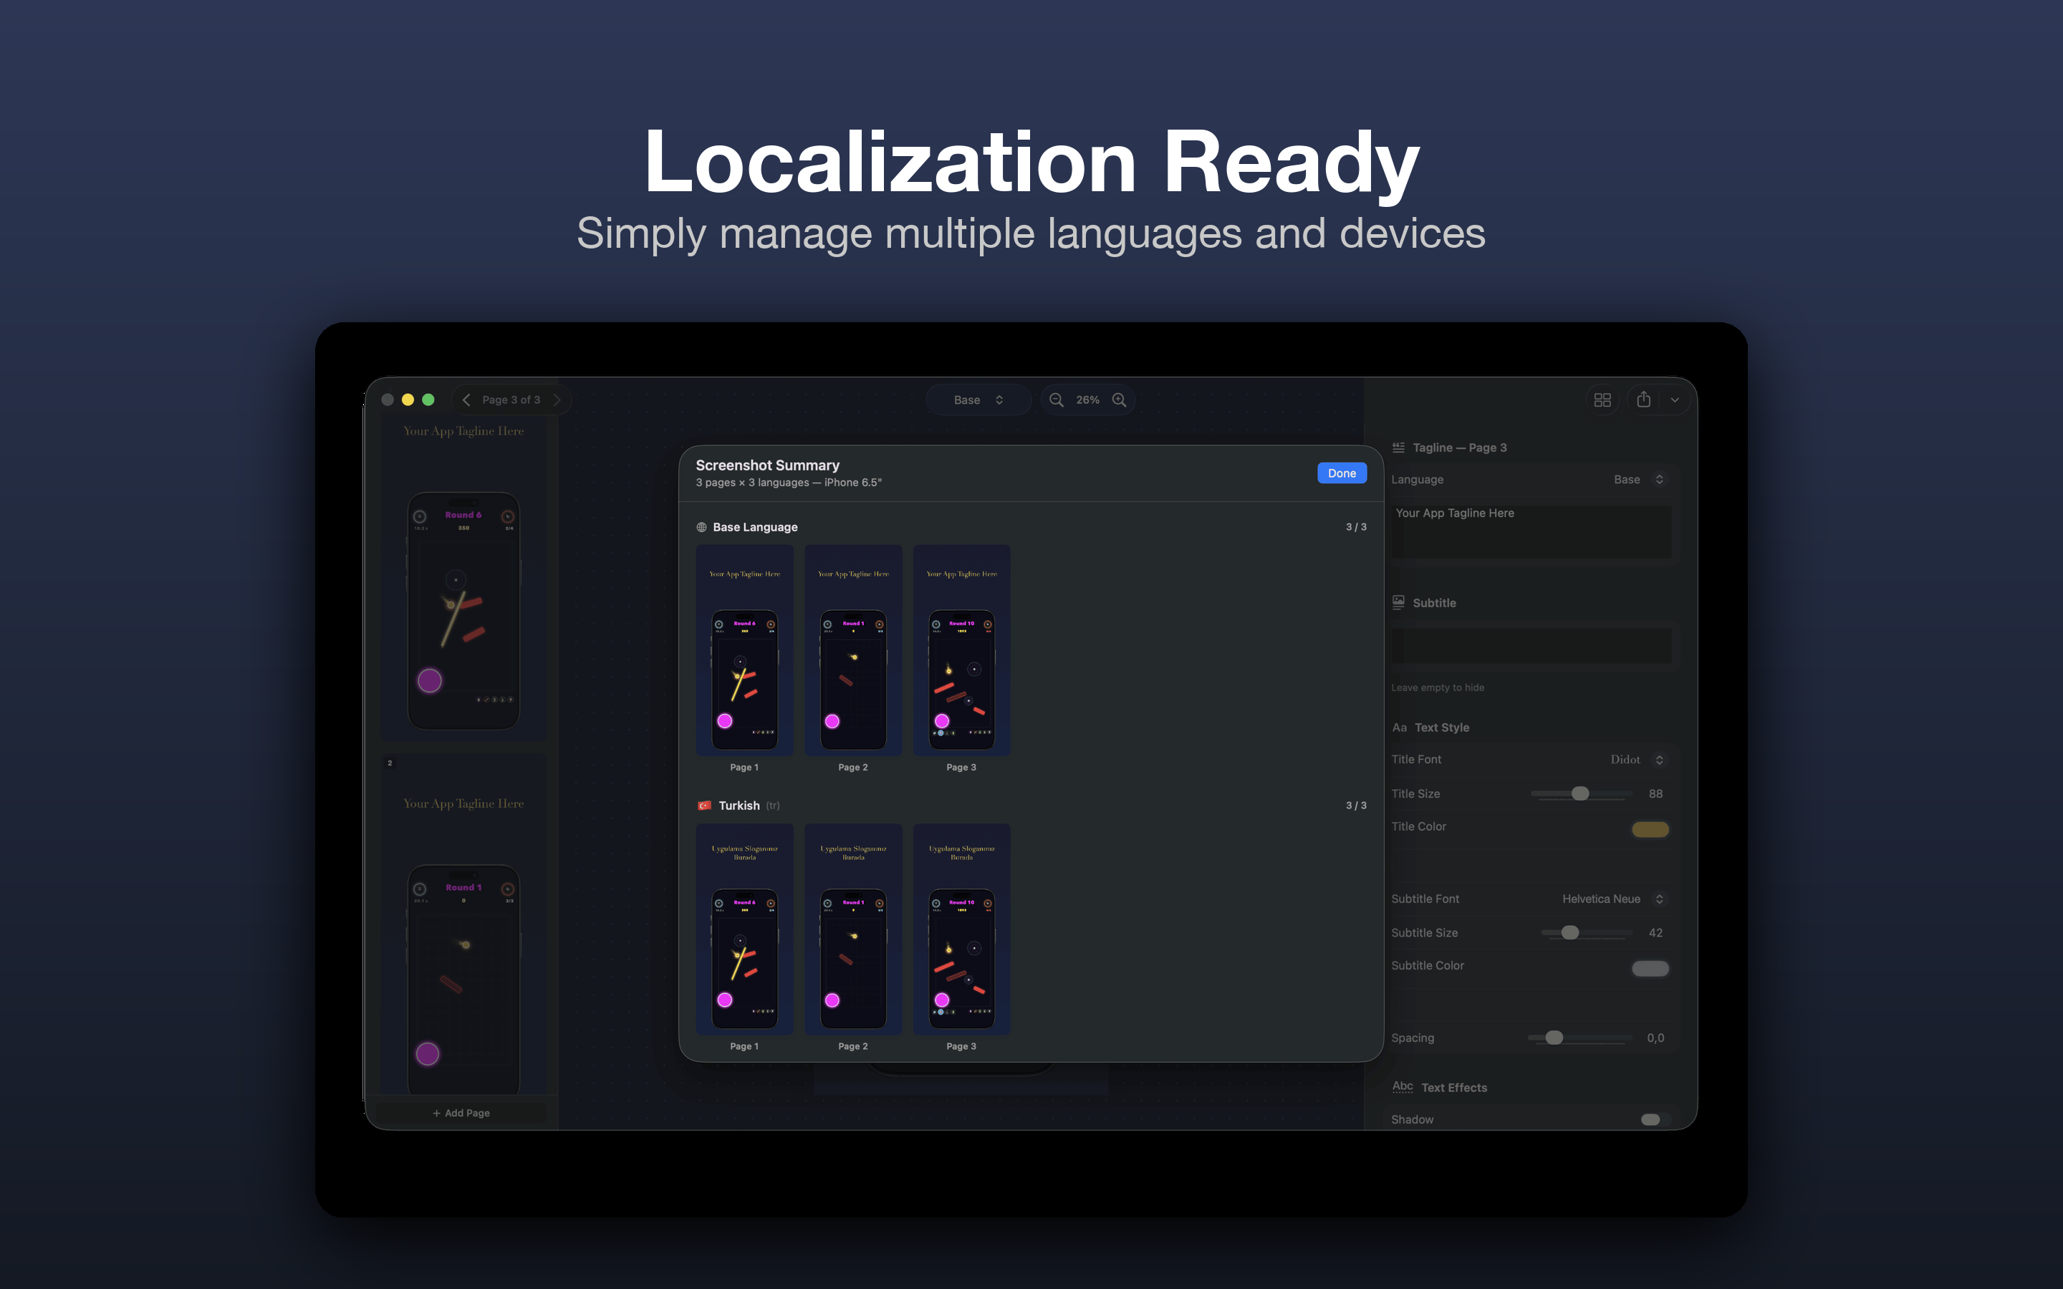Click the Subtitle image icon in the panel

point(1398,602)
